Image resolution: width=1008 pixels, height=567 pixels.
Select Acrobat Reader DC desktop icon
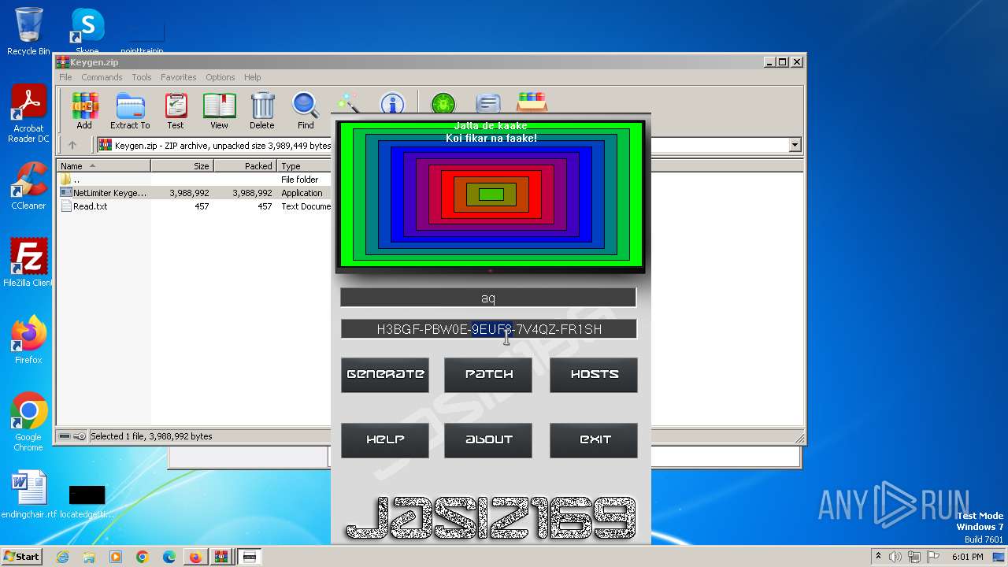(x=28, y=114)
